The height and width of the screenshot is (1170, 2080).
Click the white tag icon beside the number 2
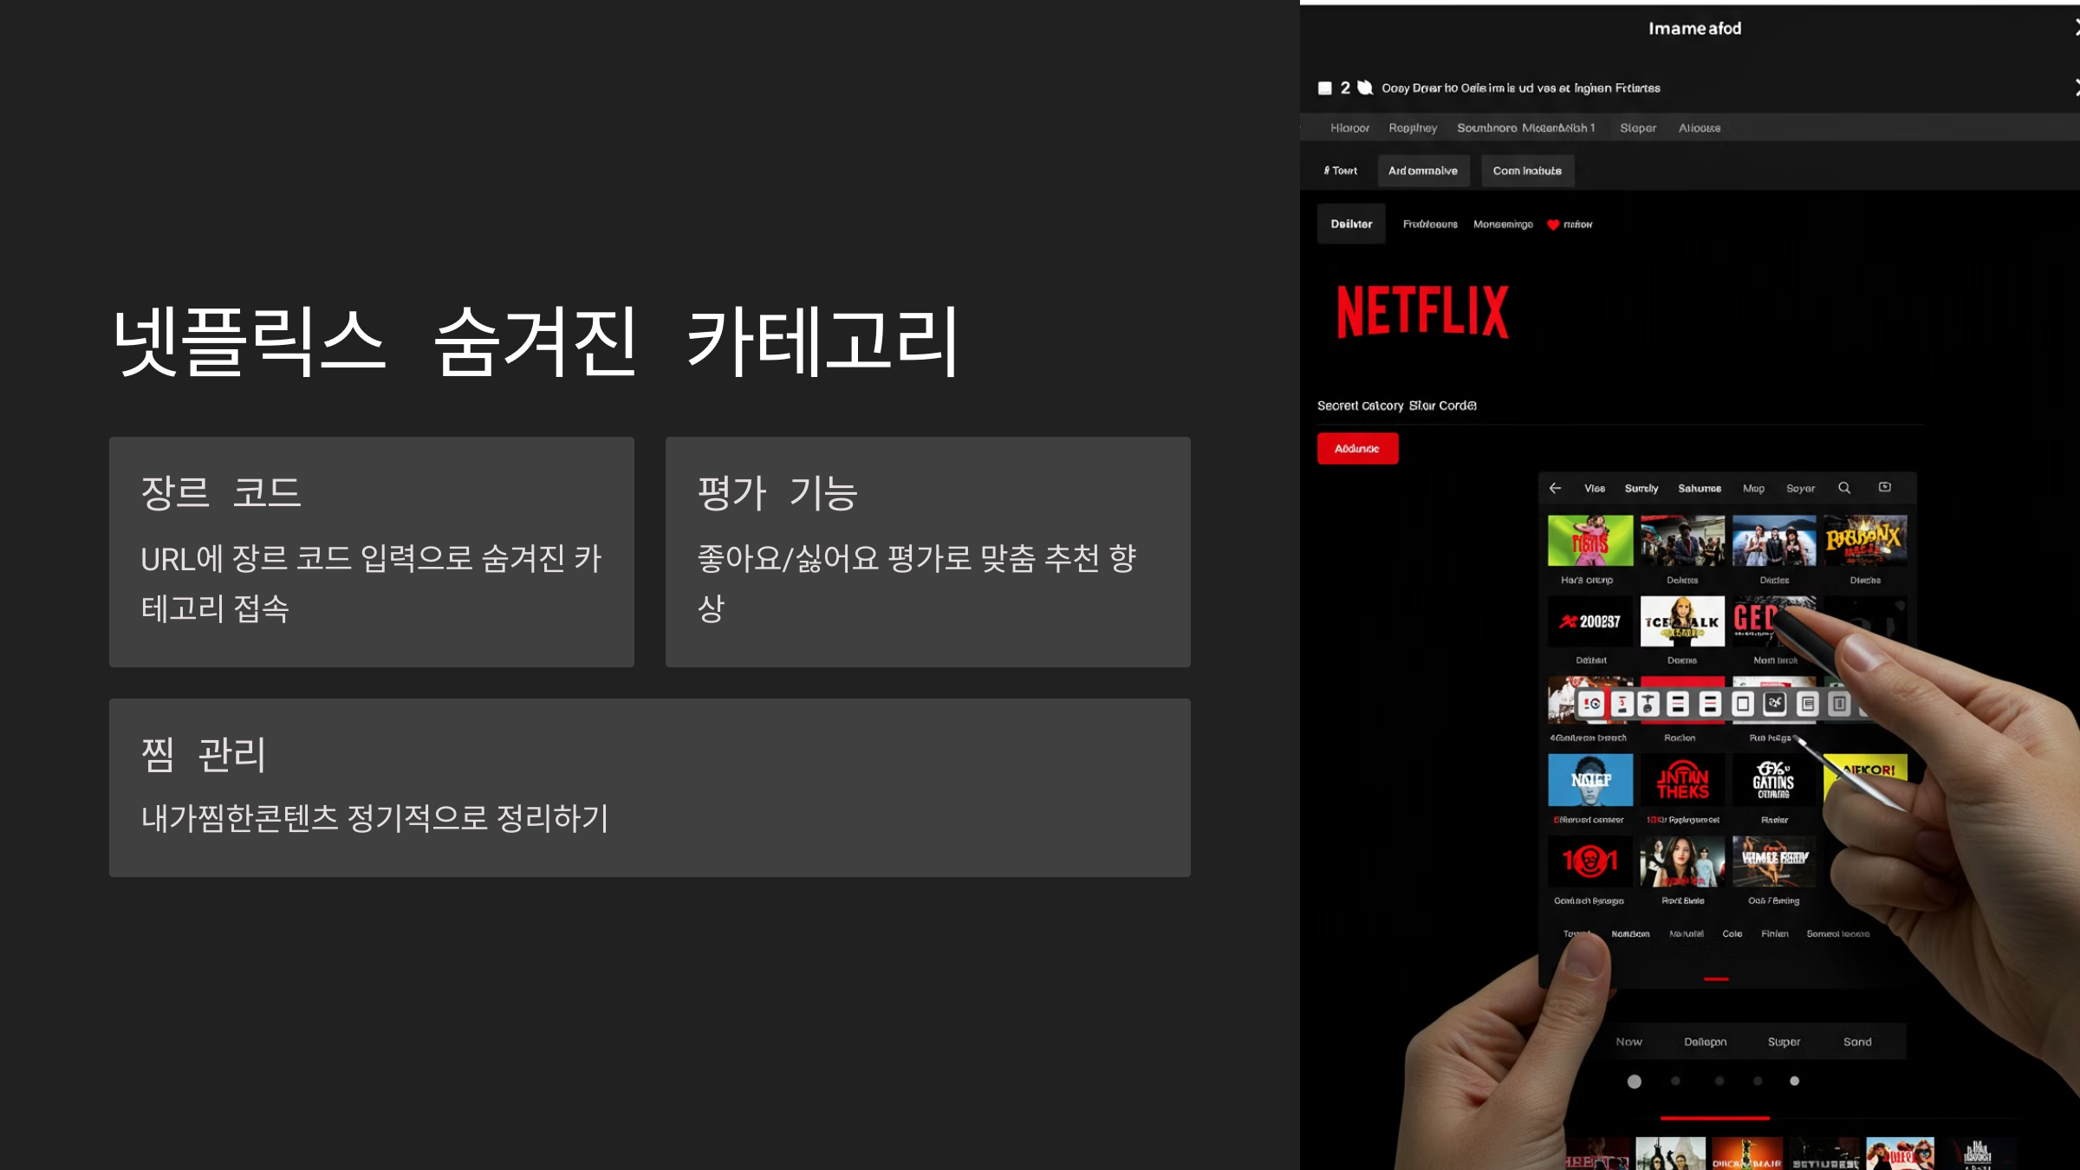pos(1365,88)
